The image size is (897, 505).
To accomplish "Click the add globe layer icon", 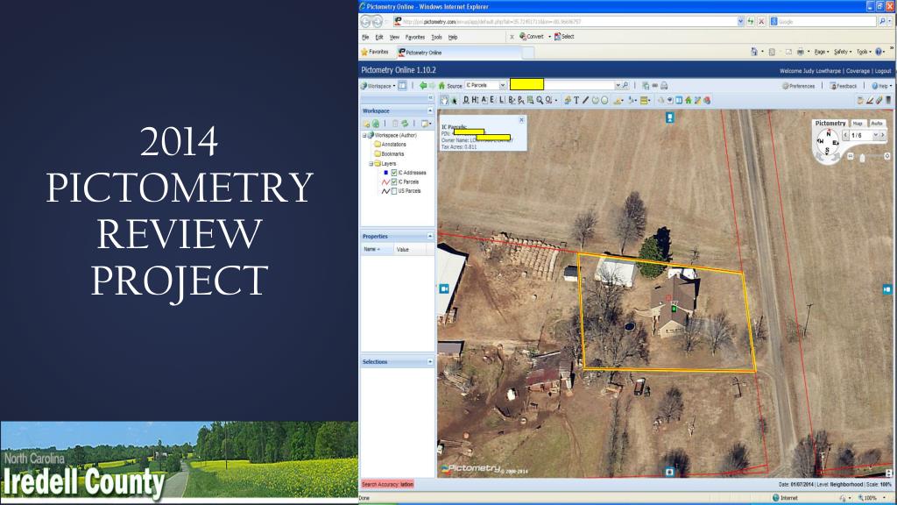I will [376, 123].
